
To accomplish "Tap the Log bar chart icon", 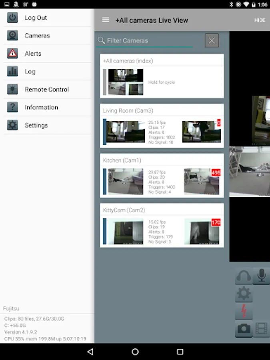I will click(x=12, y=72).
